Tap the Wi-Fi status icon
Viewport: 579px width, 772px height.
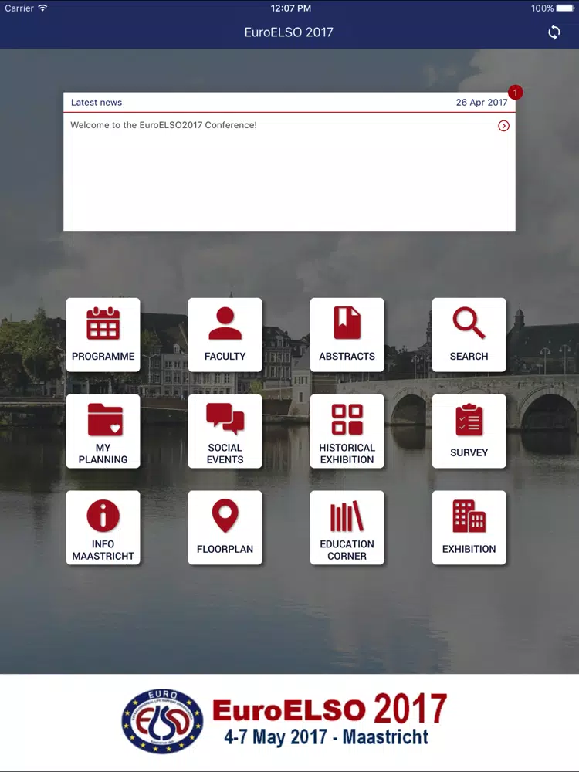[x=42, y=8]
